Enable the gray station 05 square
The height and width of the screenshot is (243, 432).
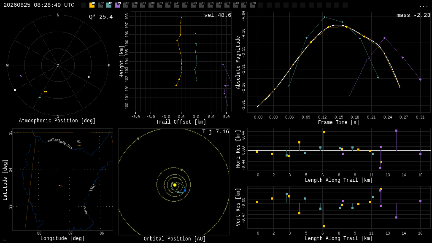(x=126, y=5)
